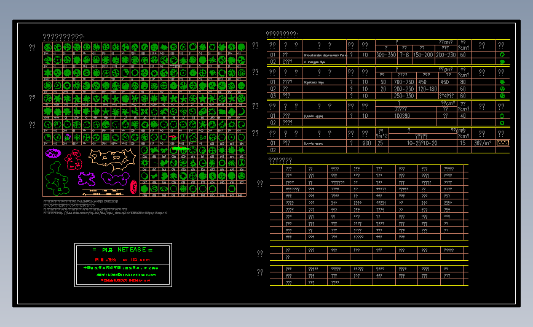Select the '300-350' table cell
The width and height of the screenshot is (533, 327).
(386, 55)
